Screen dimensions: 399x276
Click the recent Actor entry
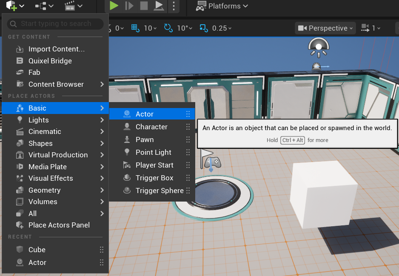tap(55, 262)
